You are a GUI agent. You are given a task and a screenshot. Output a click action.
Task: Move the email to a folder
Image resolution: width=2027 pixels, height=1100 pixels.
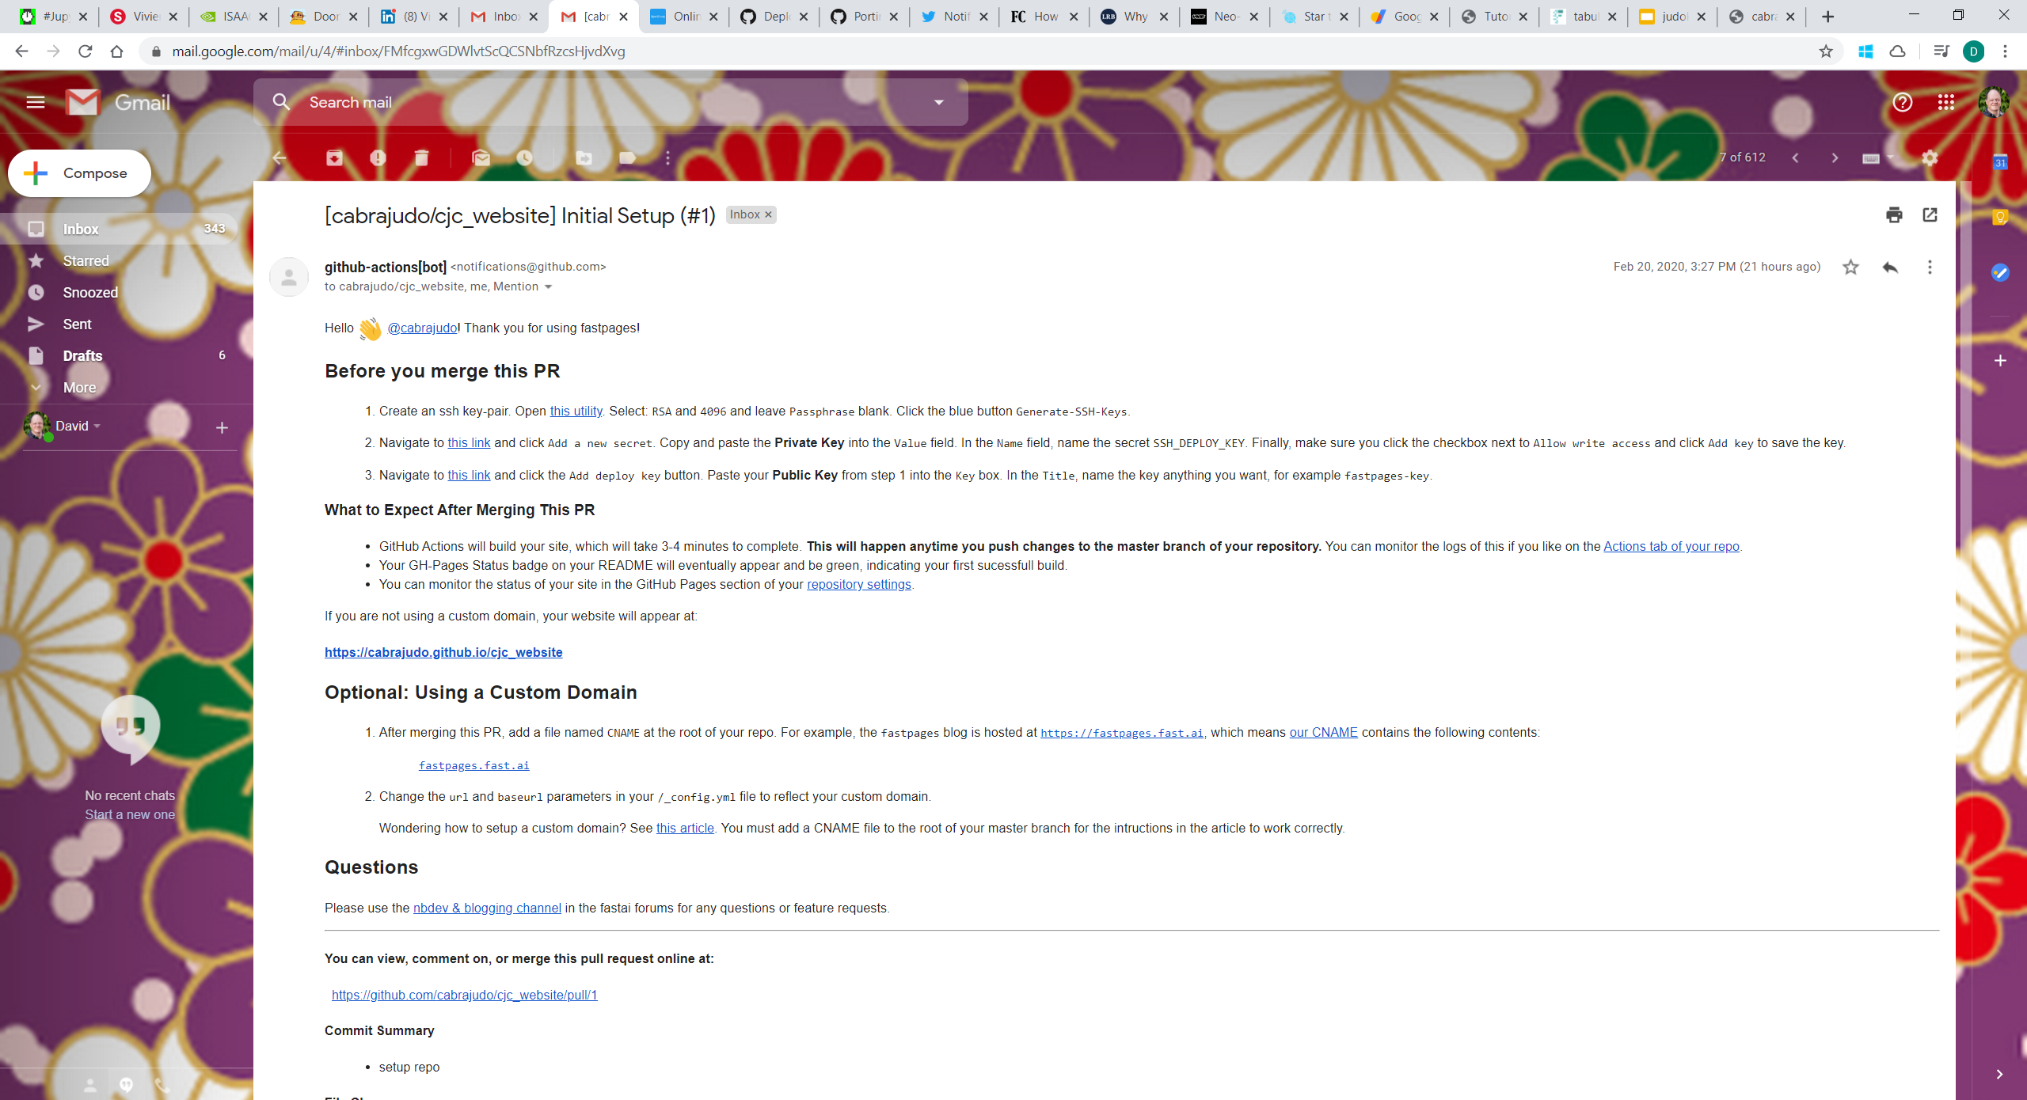pyautogui.click(x=585, y=157)
